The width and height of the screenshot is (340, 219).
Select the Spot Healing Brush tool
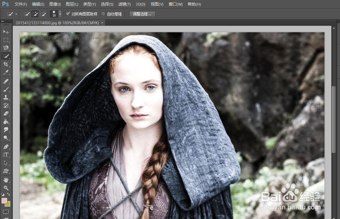pos(6,81)
